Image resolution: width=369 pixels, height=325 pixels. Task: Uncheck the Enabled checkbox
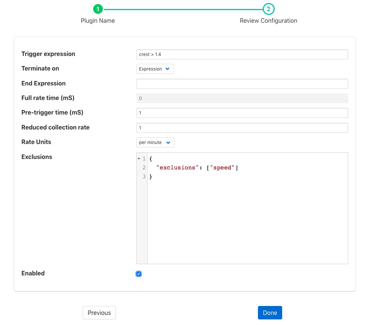tap(139, 274)
